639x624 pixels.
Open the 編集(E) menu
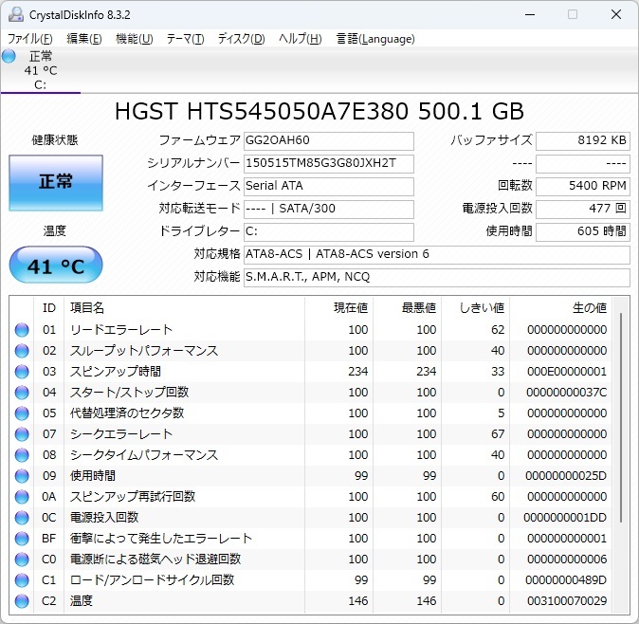click(x=84, y=39)
